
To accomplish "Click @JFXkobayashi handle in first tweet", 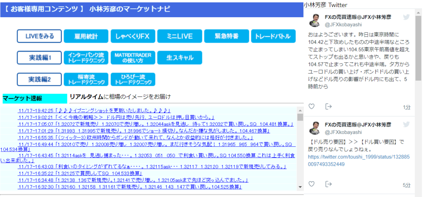I will click(344, 25).
